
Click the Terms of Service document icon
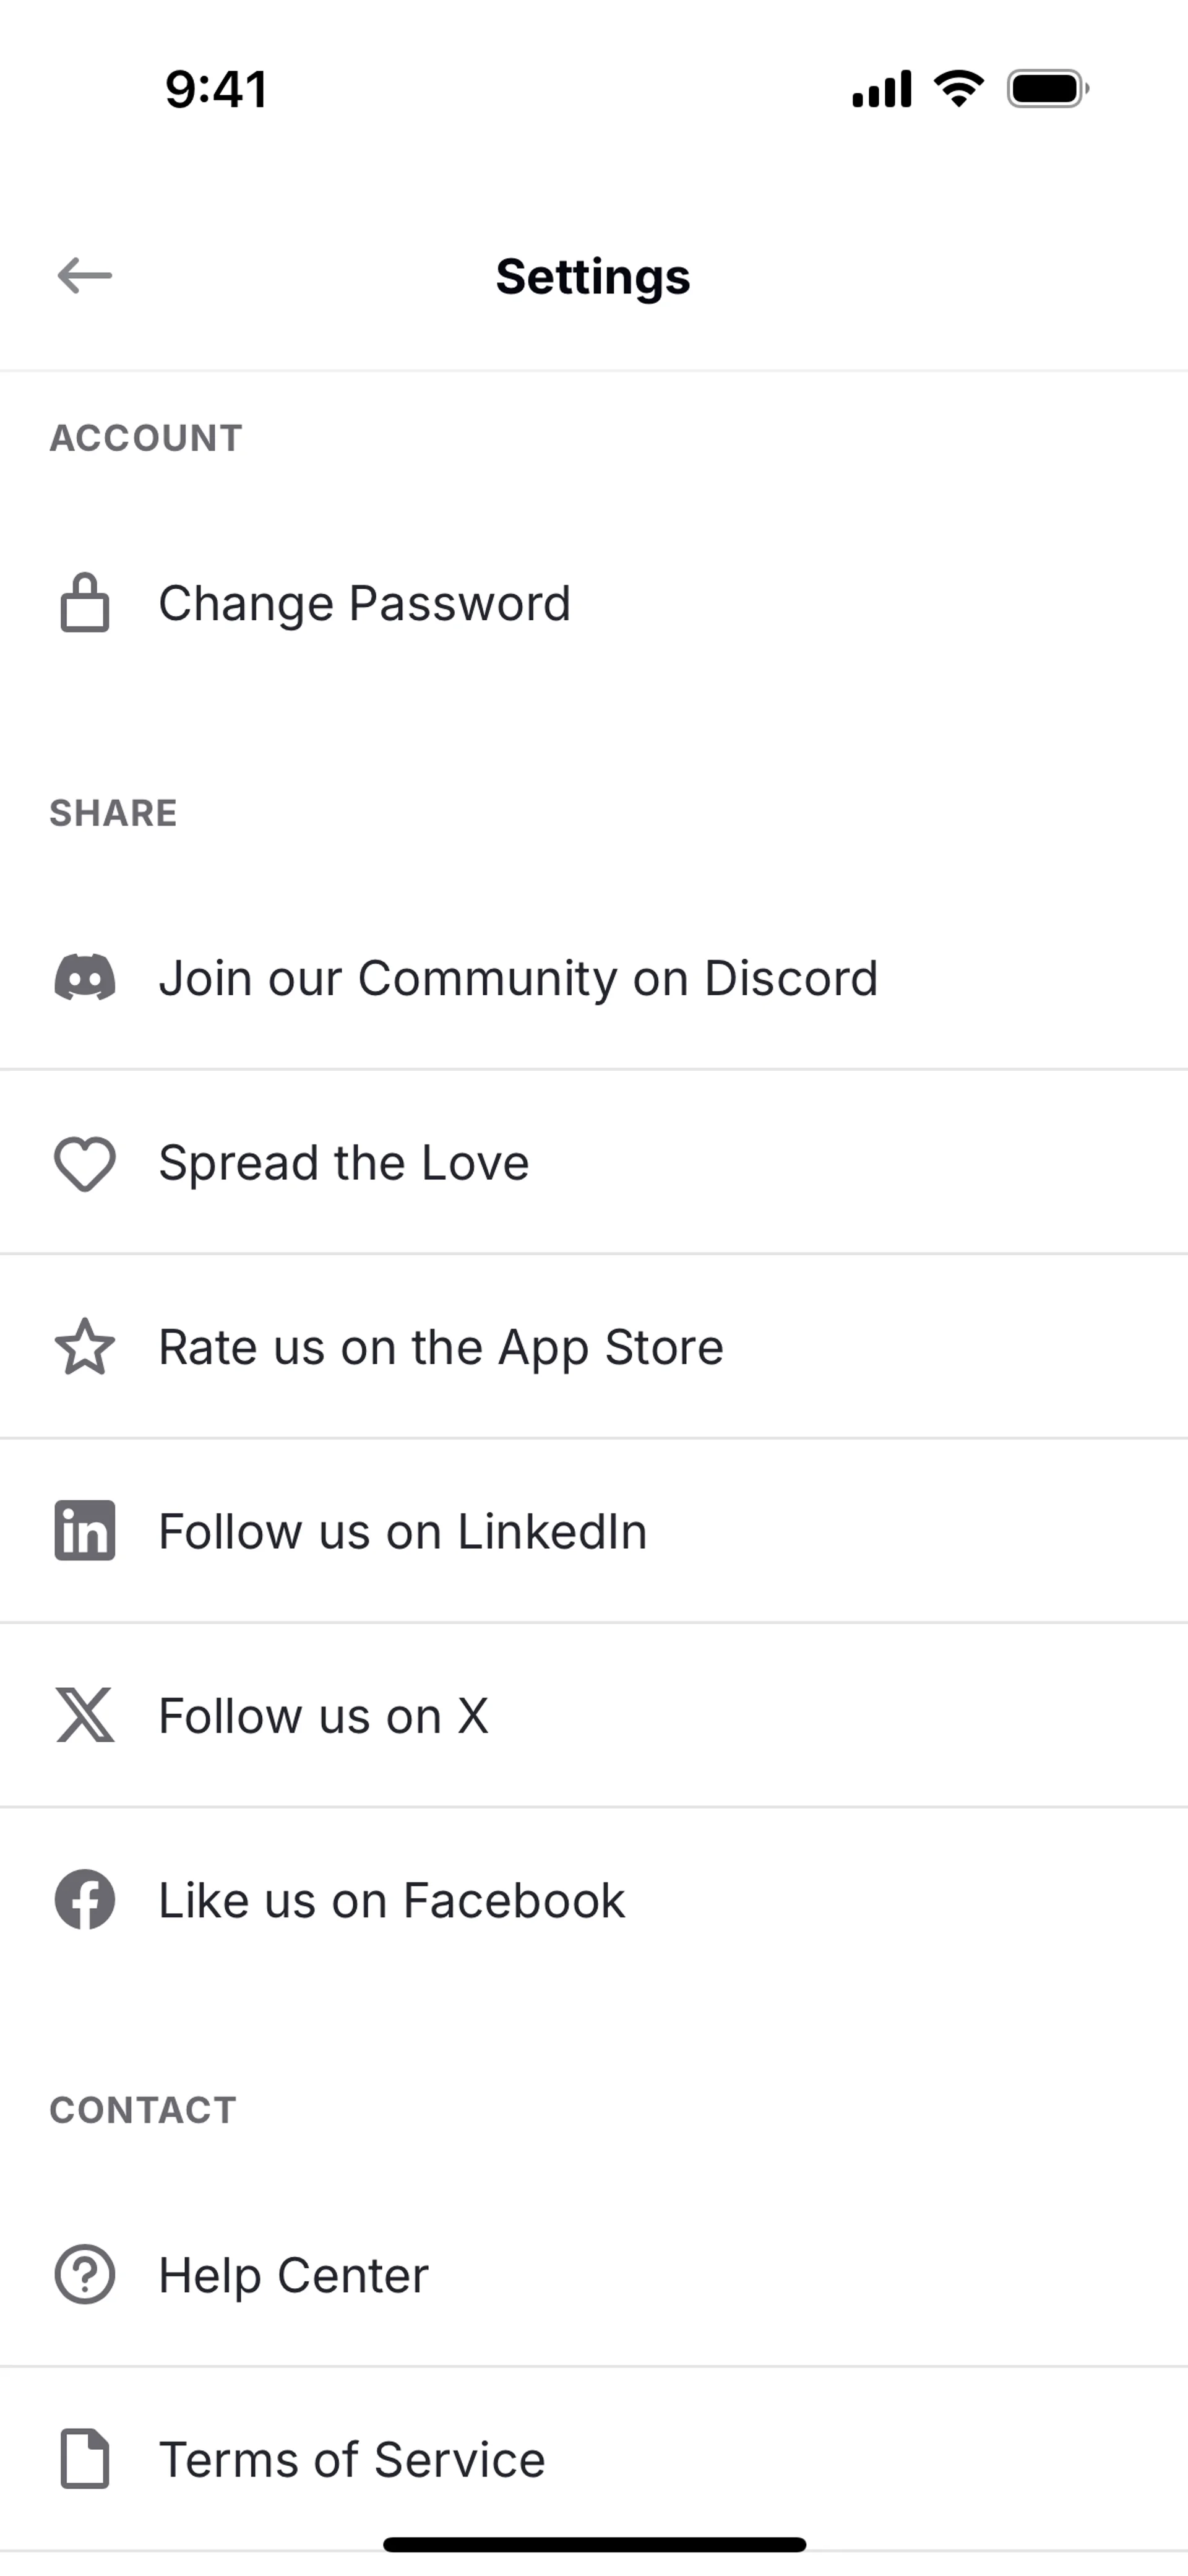click(85, 2458)
